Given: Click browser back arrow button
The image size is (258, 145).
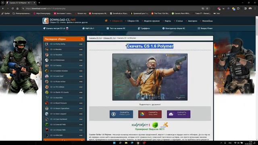Looking at the screenshot, I should coord(3,8).
